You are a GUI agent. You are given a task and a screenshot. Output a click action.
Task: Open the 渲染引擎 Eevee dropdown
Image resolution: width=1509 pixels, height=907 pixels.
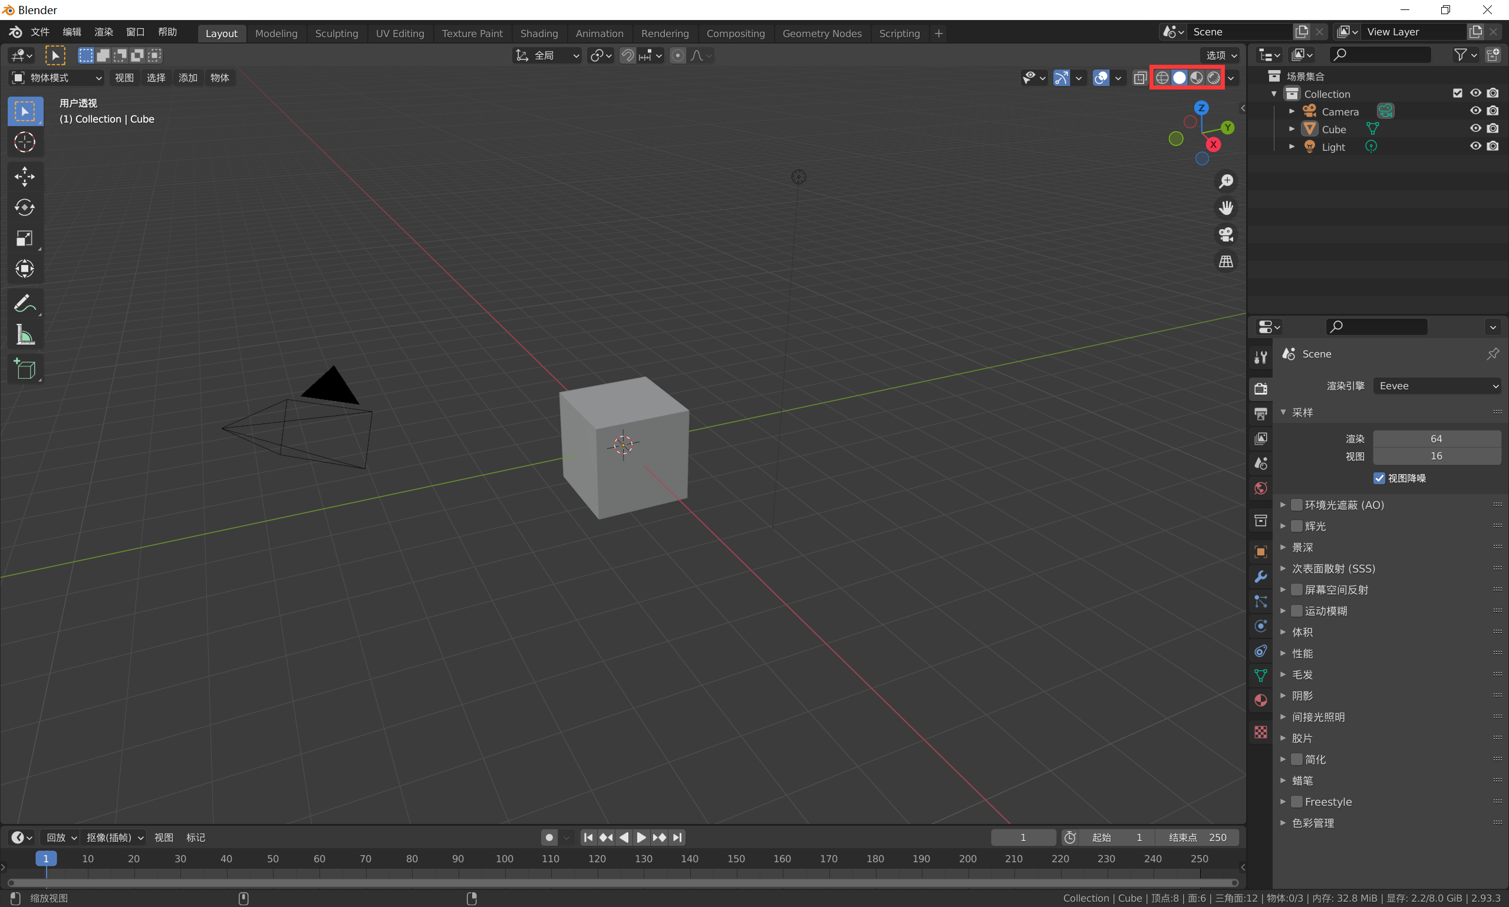[1436, 386]
